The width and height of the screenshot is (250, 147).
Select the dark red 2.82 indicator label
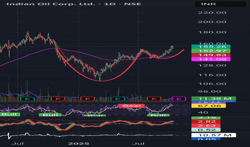(x=206, y=121)
